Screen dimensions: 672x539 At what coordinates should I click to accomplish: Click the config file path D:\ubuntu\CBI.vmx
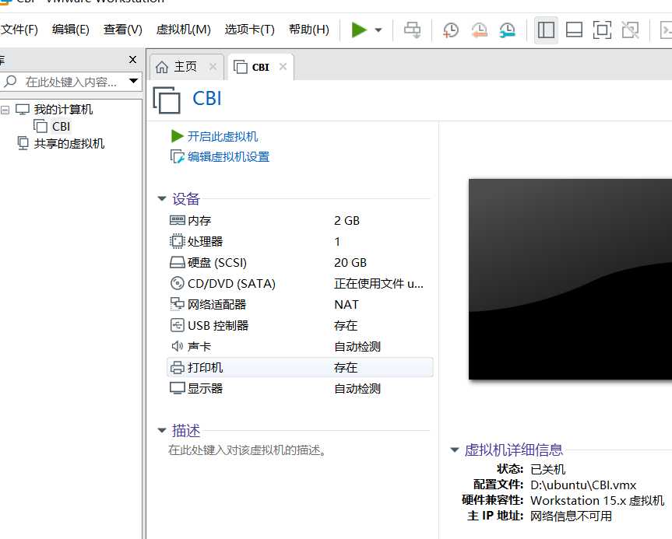[583, 485]
